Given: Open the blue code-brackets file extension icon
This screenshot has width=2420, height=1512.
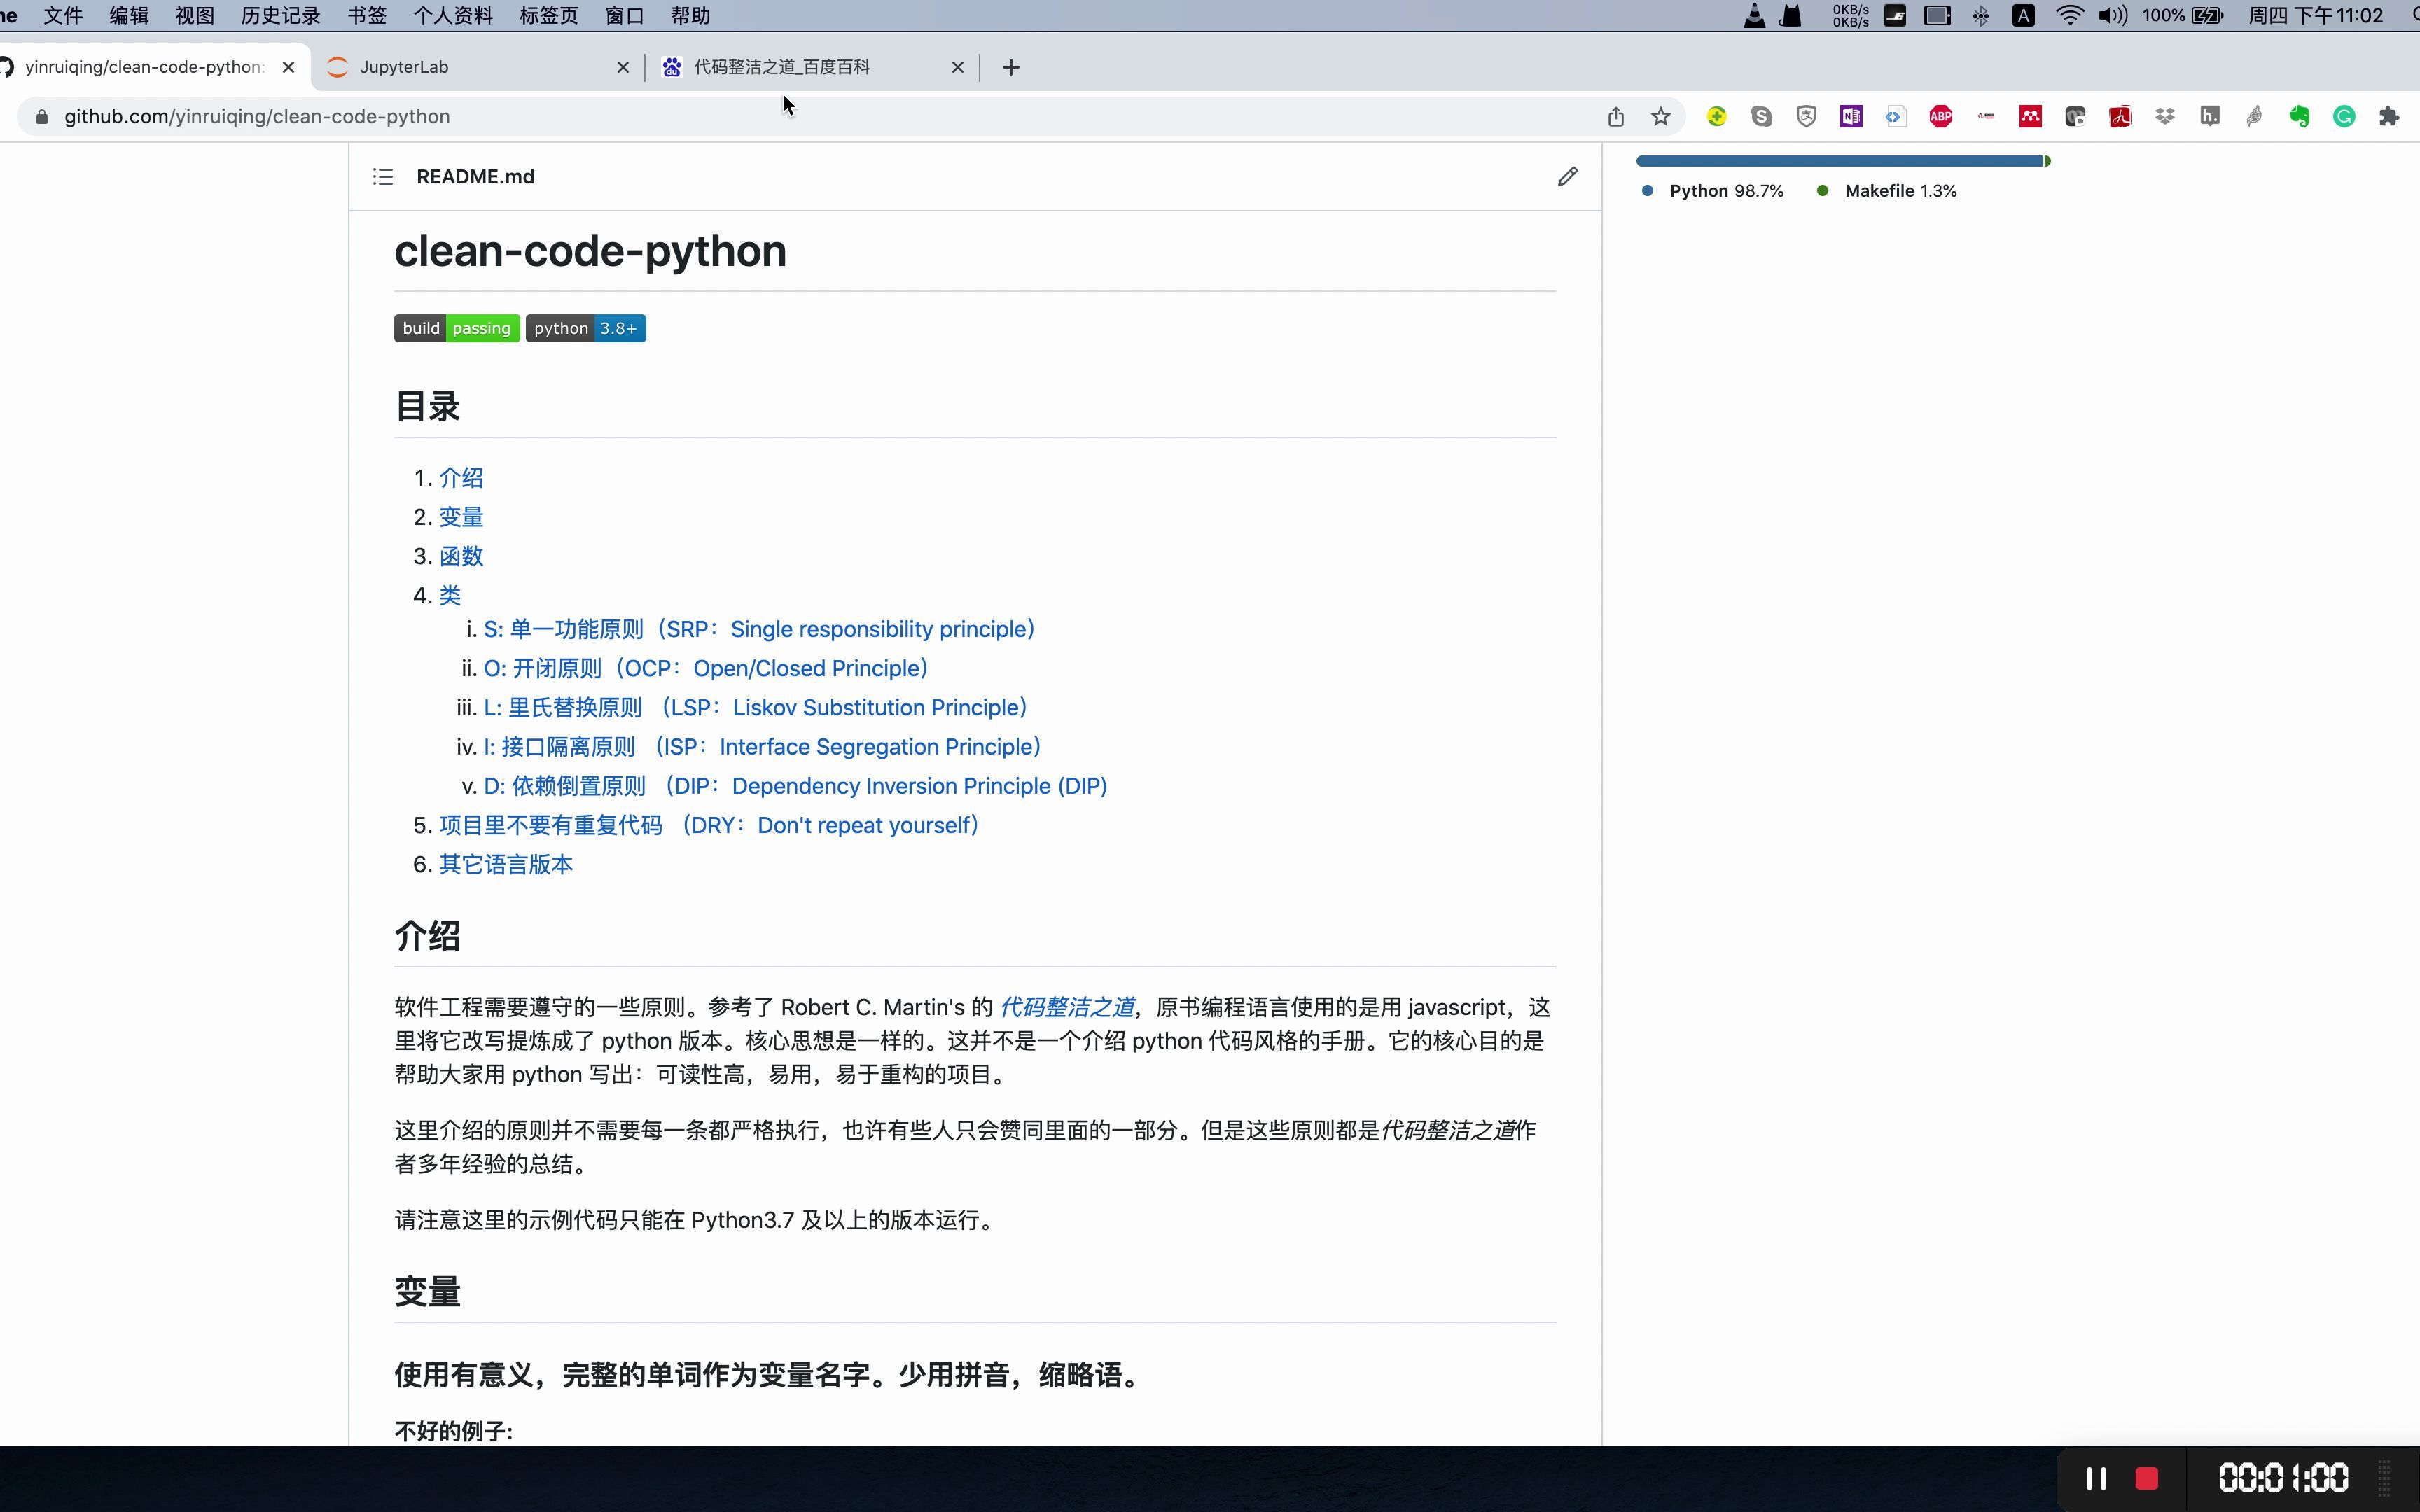Looking at the screenshot, I should [x=1896, y=117].
